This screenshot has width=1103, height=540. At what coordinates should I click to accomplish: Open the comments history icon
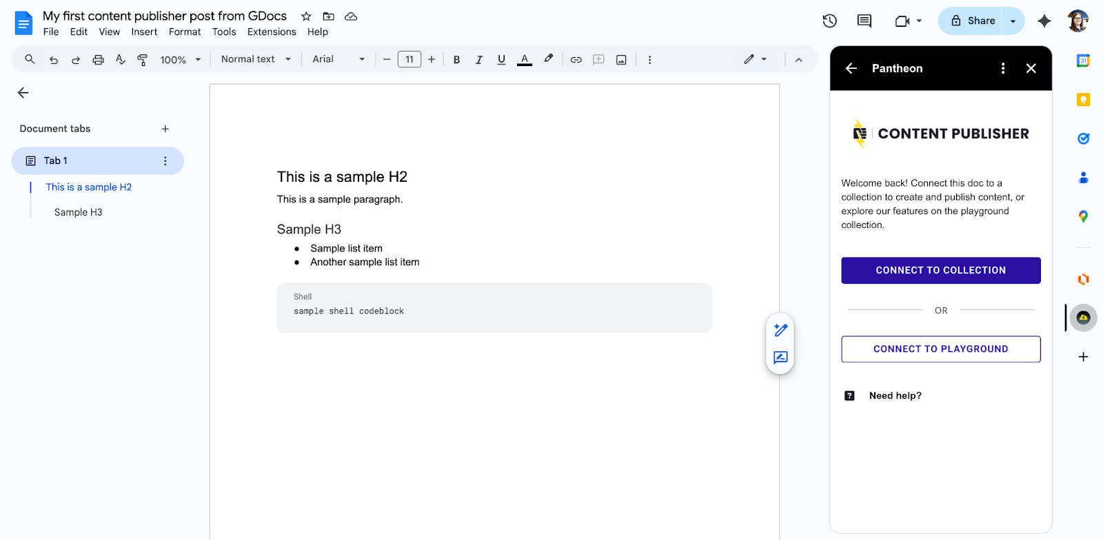tap(864, 21)
